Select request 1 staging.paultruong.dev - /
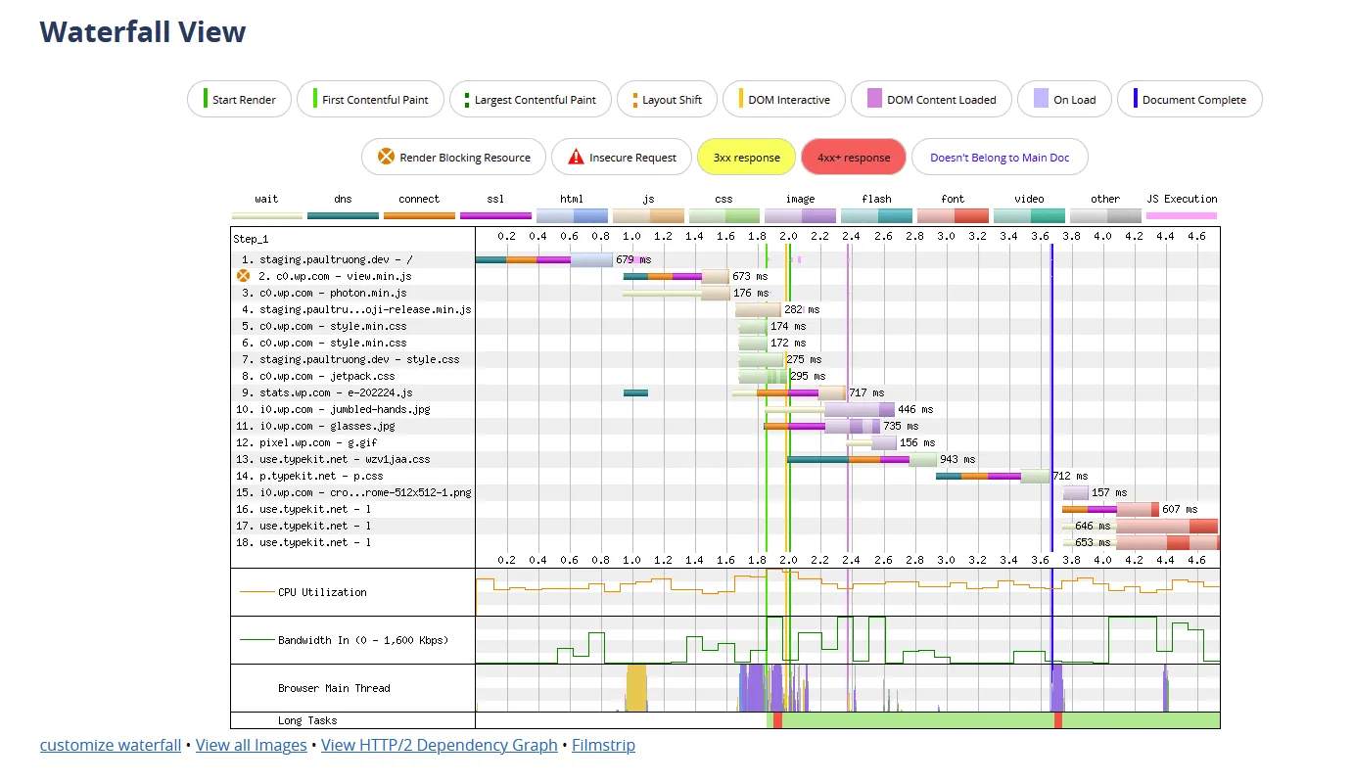 click(326, 259)
